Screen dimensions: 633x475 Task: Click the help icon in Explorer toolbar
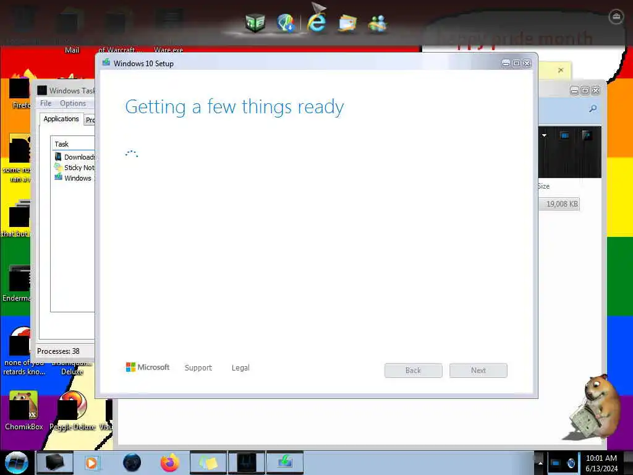(587, 135)
